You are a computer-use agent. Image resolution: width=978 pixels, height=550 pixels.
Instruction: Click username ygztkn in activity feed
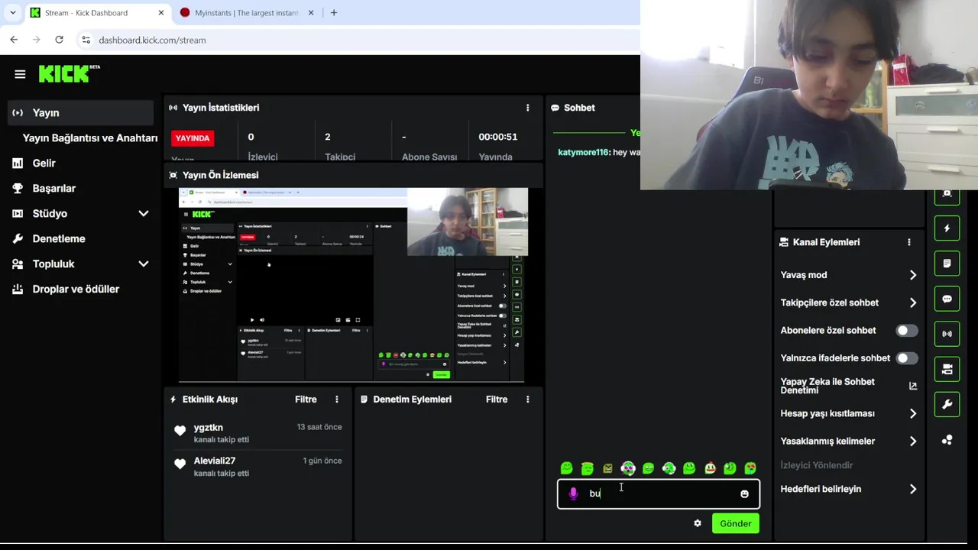209,428
